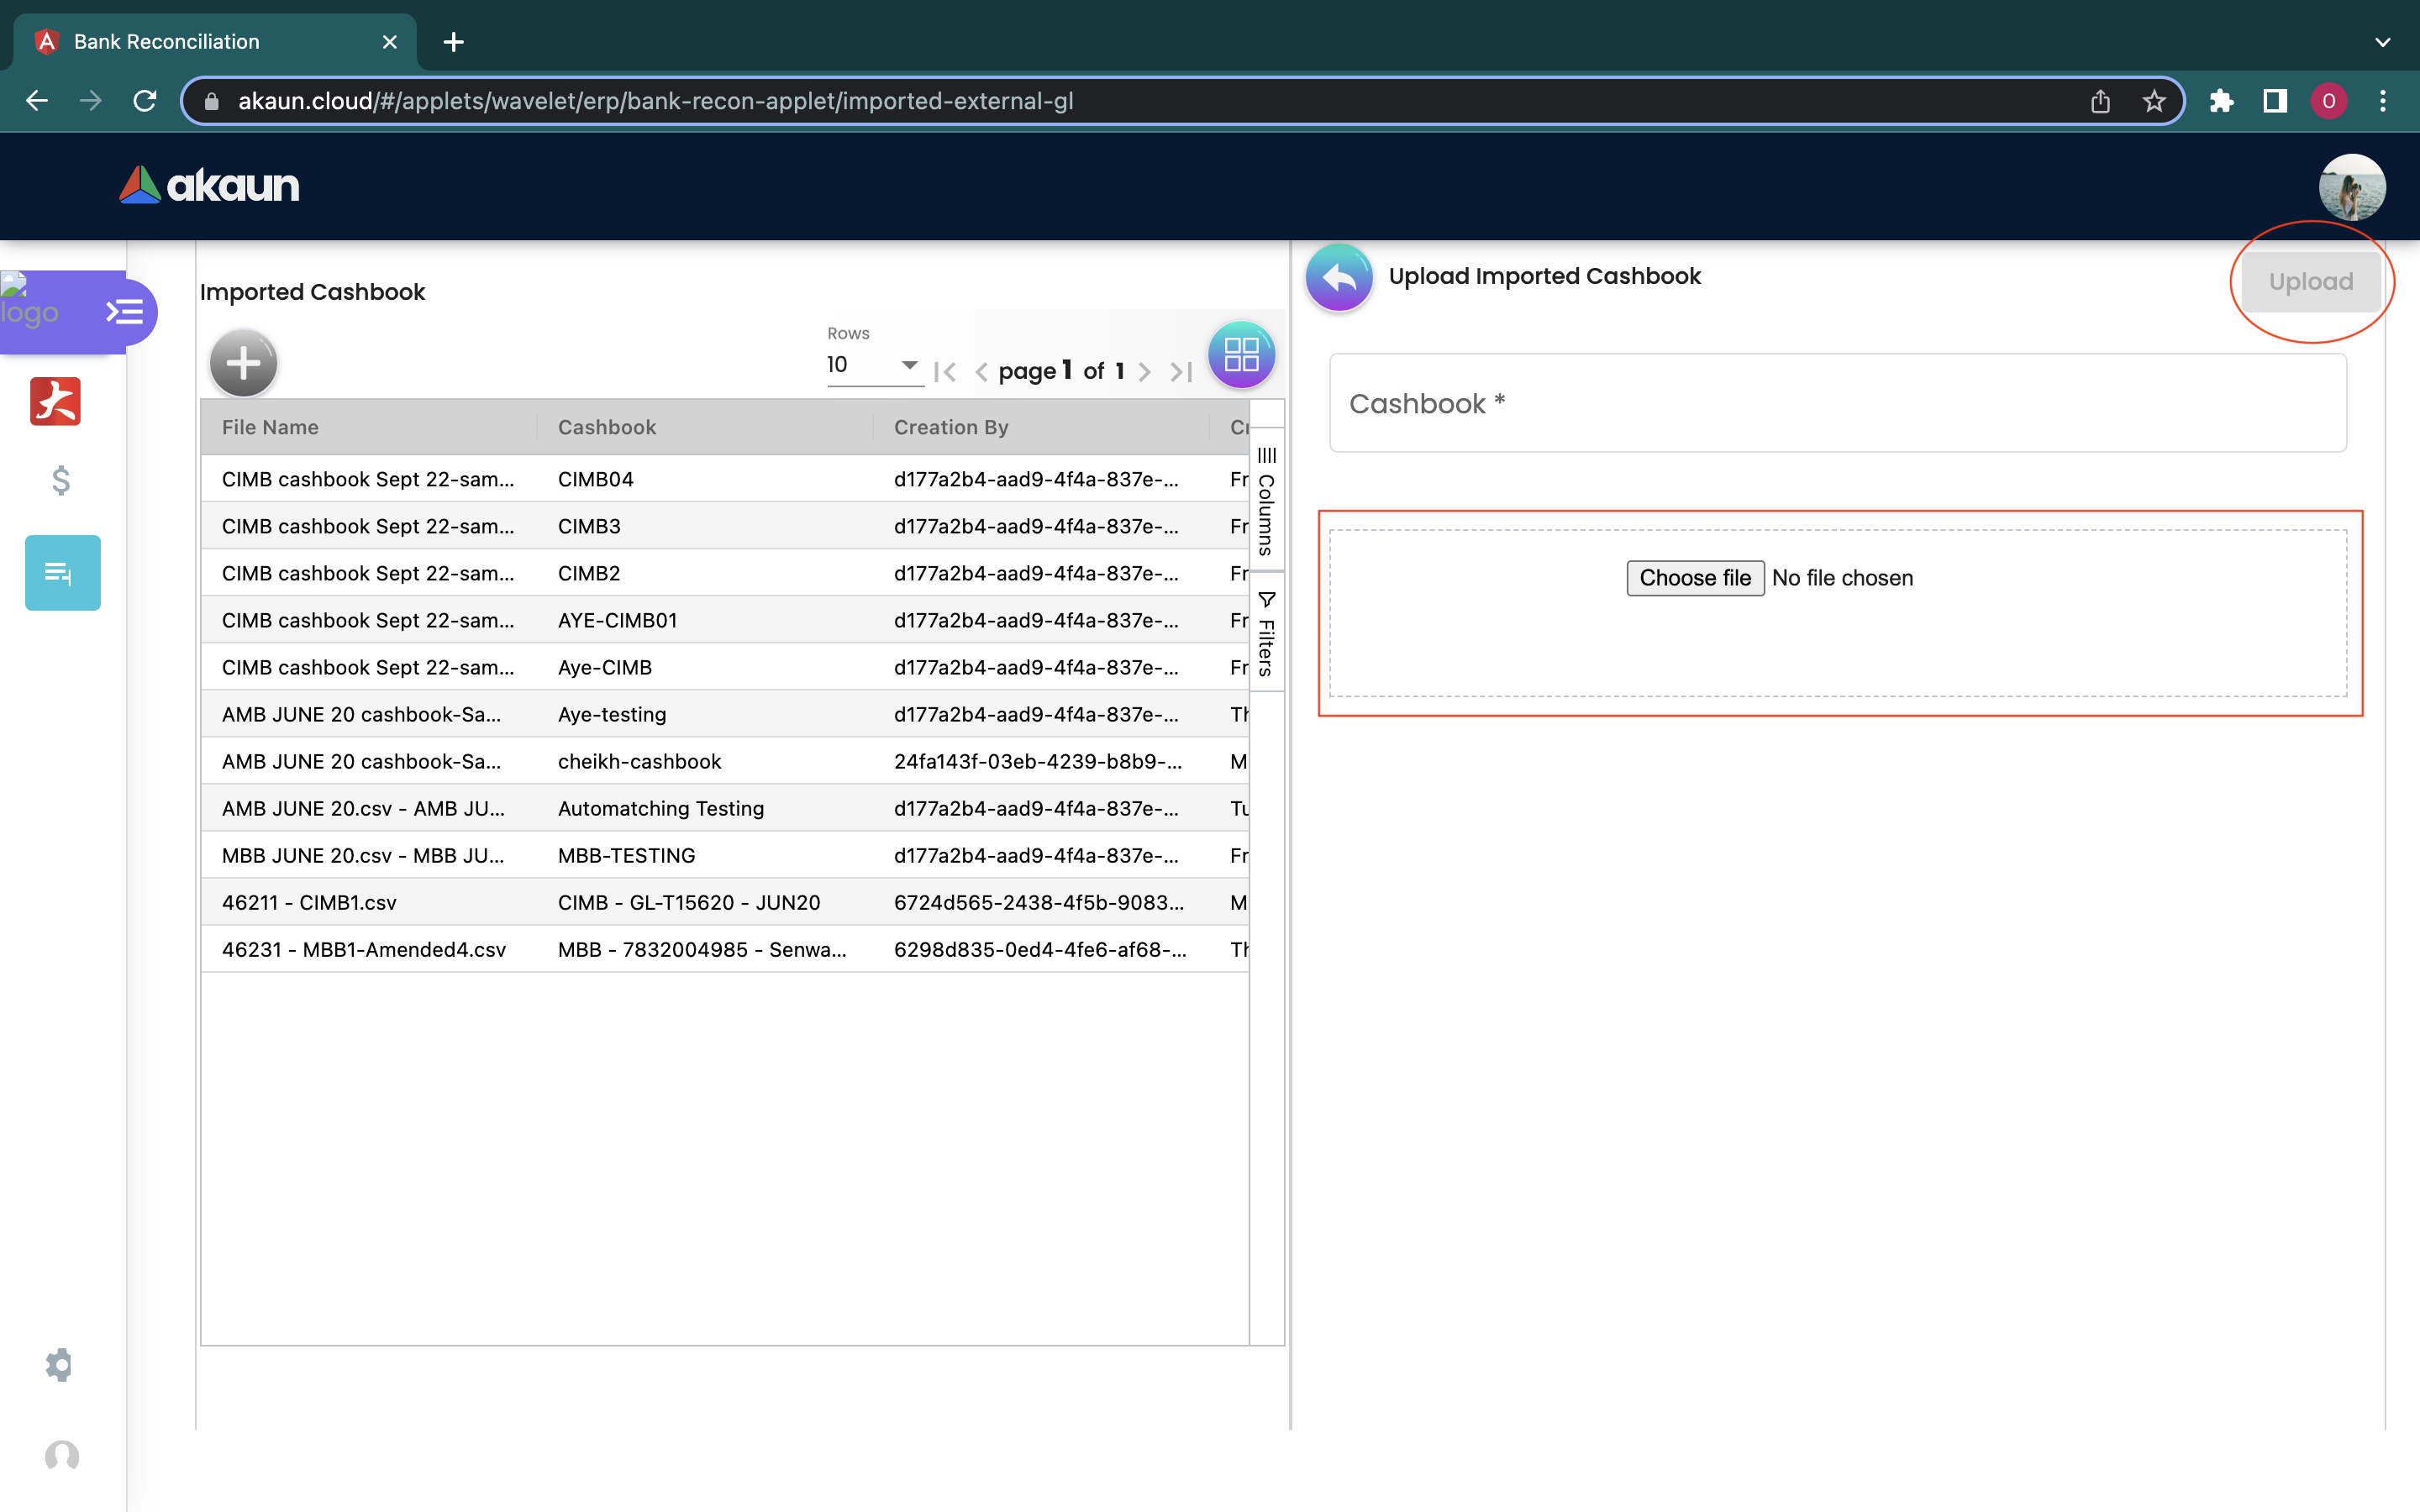The height and width of the screenshot is (1512, 2420).
Task: Expand the Columns side panel
Action: pyautogui.click(x=1266, y=501)
